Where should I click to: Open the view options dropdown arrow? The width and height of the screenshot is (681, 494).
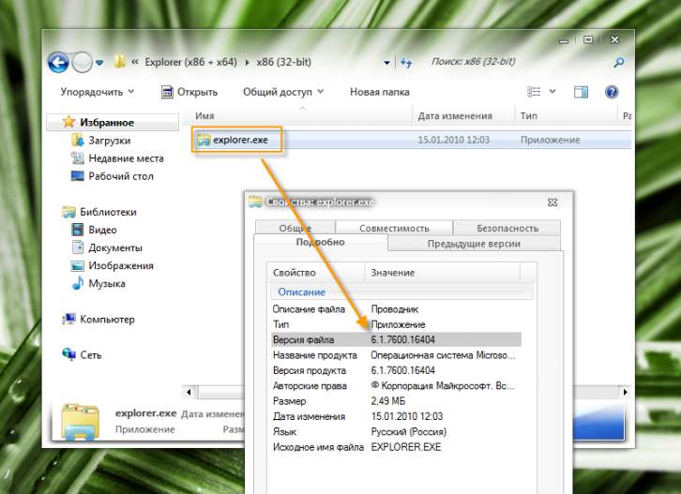[x=552, y=92]
